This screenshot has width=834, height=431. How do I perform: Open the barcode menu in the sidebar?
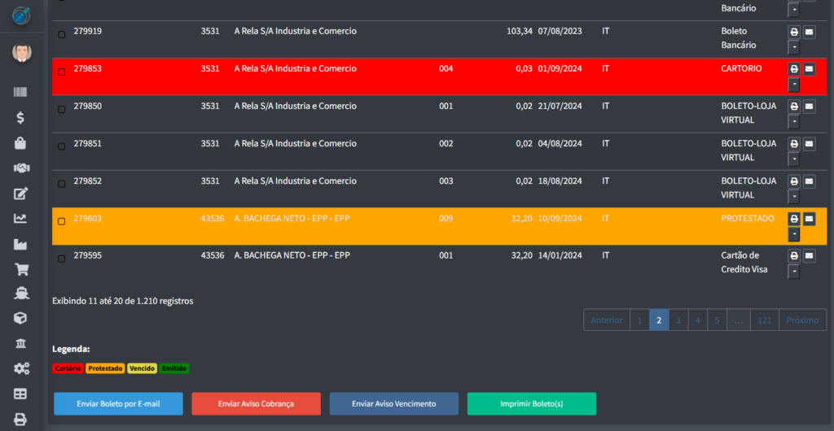[21, 92]
